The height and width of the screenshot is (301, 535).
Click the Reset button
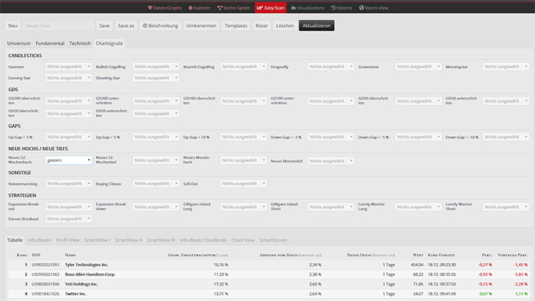[262, 26]
